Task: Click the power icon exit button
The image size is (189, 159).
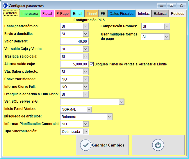Action: coord(158,145)
